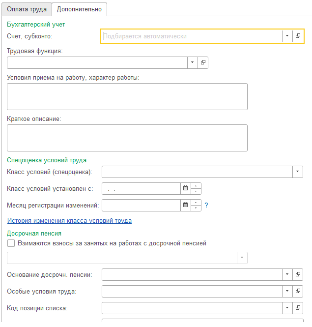312x327 pixels.
Task: Expand the Счет, субконто dropdown
Action: tap(286, 36)
